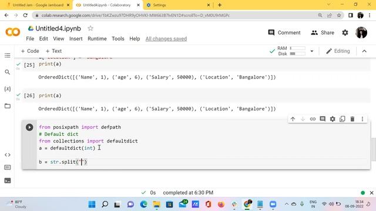Open the Google account avatar

[361, 33]
